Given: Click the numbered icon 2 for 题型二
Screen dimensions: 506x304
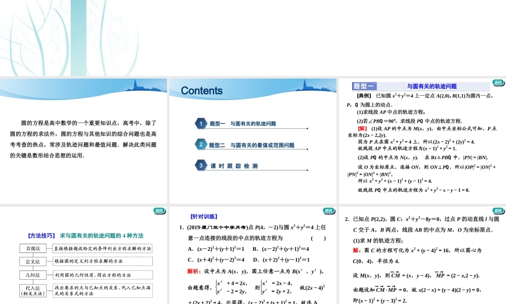Looking at the screenshot, I should 202,144.
